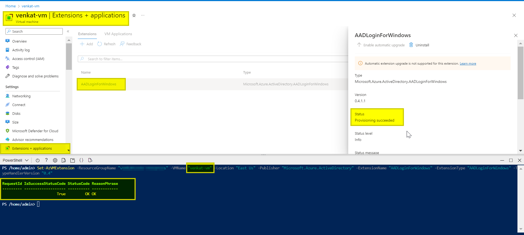Sort by the Type column header
Screen dimensions: 524x235
coord(247,72)
